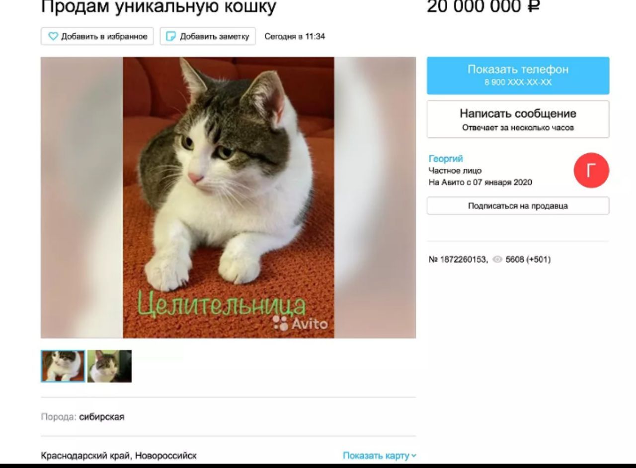Select the first cat photo thumbnail
This screenshot has width=636, height=468.
pos(63,366)
